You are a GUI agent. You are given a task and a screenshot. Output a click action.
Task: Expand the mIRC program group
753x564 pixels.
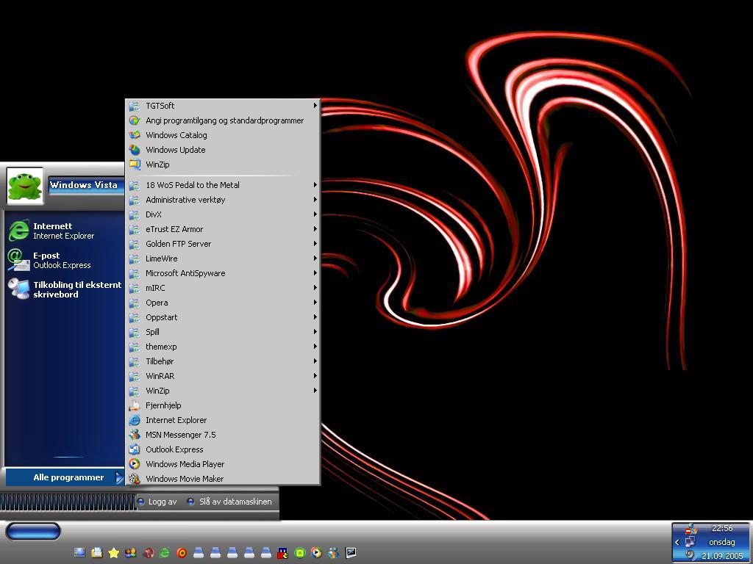point(222,288)
